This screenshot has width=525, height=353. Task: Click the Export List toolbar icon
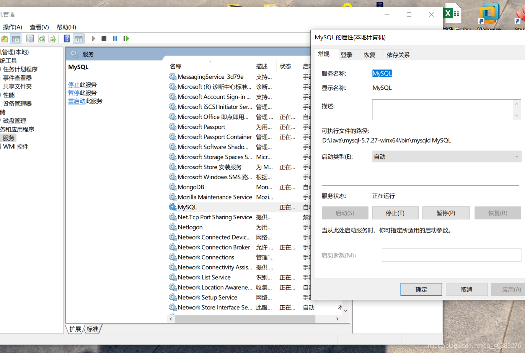[x=52, y=39]
